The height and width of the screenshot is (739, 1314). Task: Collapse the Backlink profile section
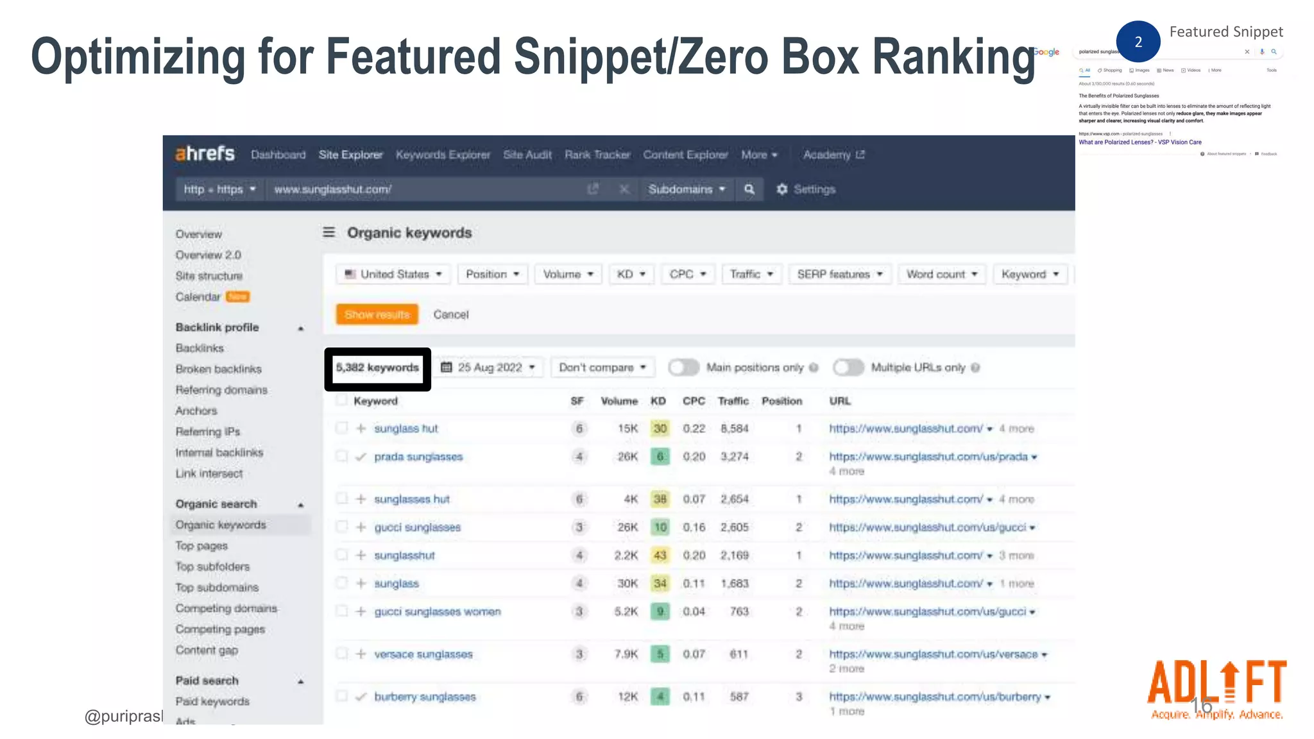coord(300,328)
